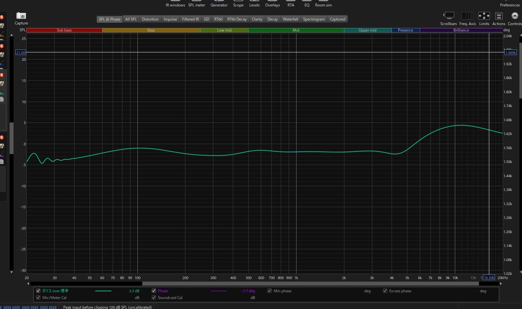Viewport: 522px width, 309px height.
Task: Open the GD tab
Action: point(207,19)
